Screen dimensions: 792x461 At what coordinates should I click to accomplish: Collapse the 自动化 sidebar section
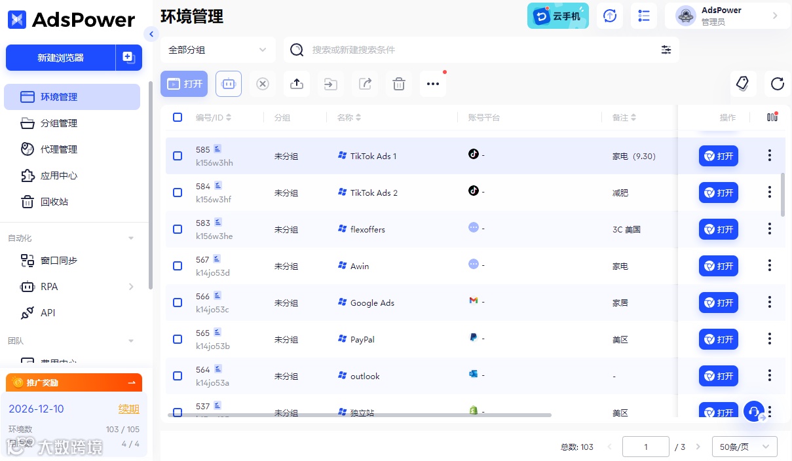[131, 238]
